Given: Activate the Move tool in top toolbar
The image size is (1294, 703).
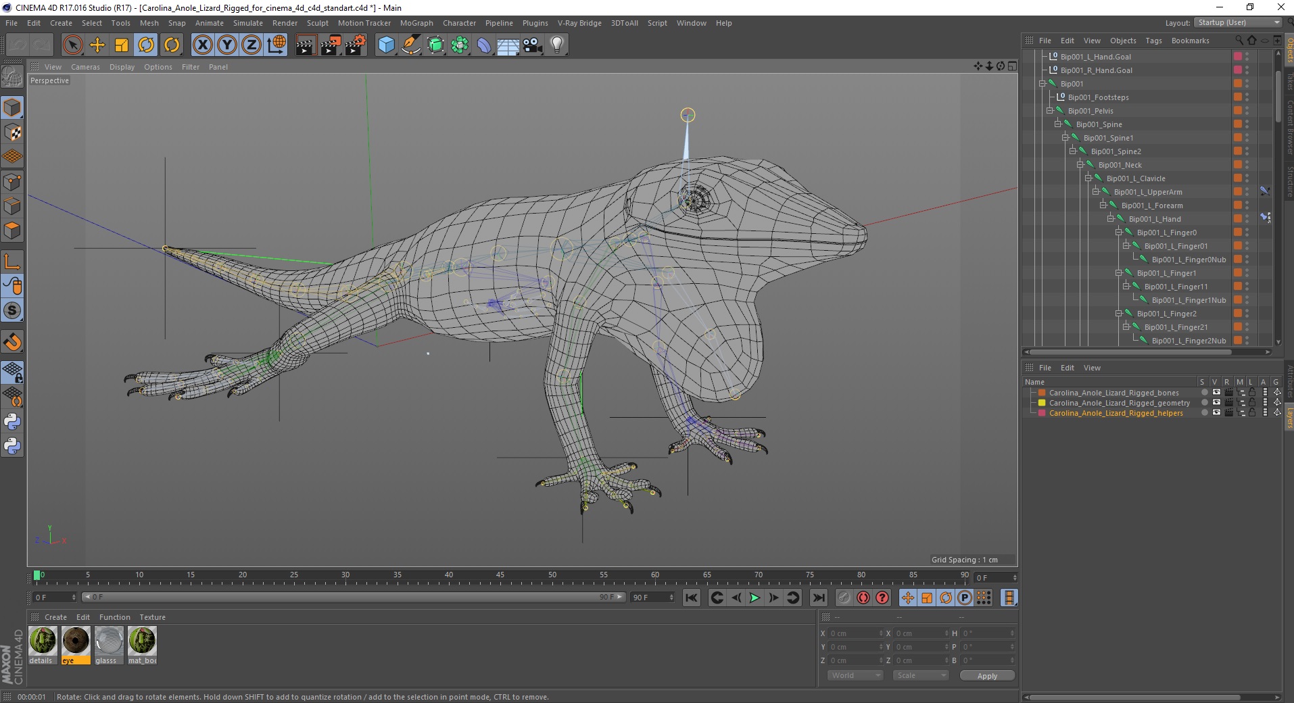Looking at the screenshot, I should pos(97,45).
